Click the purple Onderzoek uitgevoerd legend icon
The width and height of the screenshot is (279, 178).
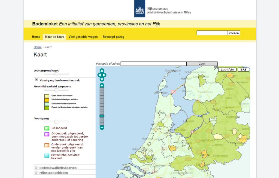[x=47, y=134]
